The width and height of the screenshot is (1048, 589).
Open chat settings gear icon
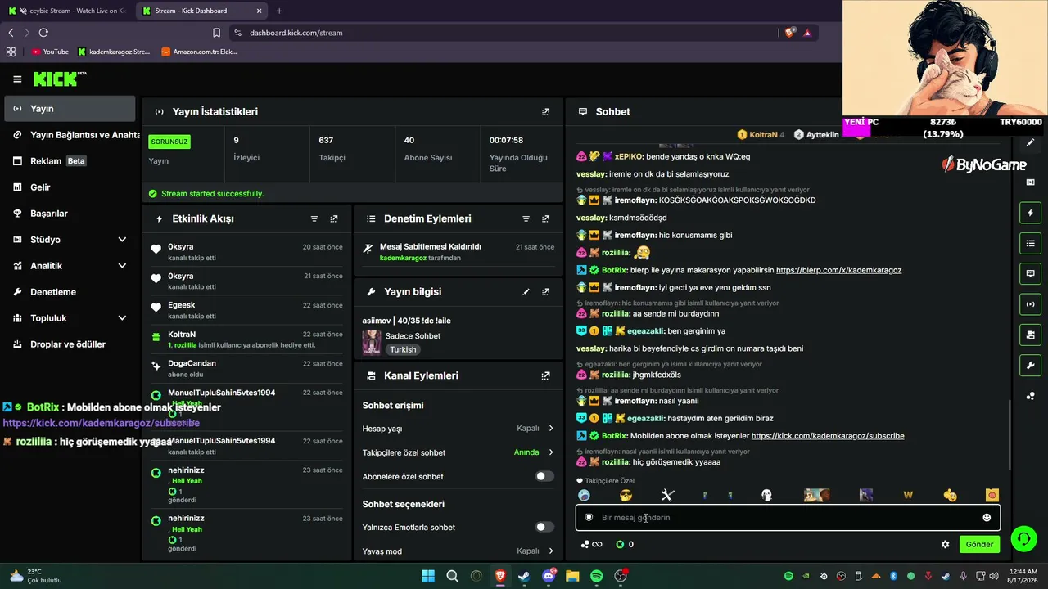[x=946, y=544]
